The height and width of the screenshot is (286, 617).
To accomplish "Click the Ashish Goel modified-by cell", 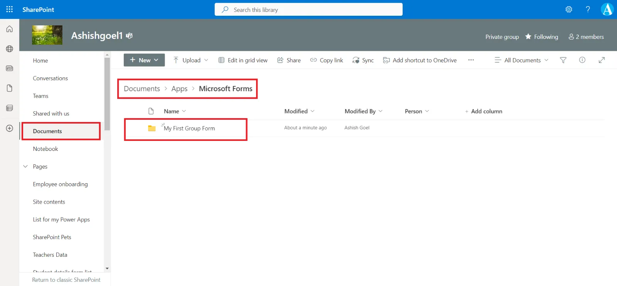I will pyautogui.click(x=357, y=128).
